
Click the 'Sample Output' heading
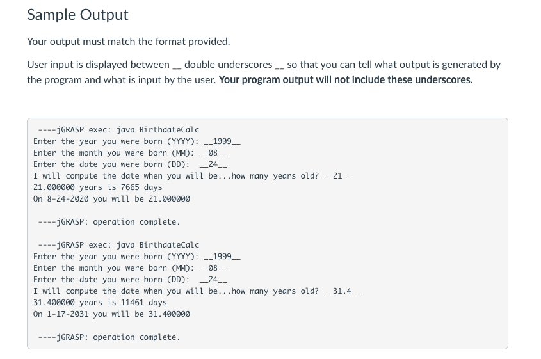point(77,15)
